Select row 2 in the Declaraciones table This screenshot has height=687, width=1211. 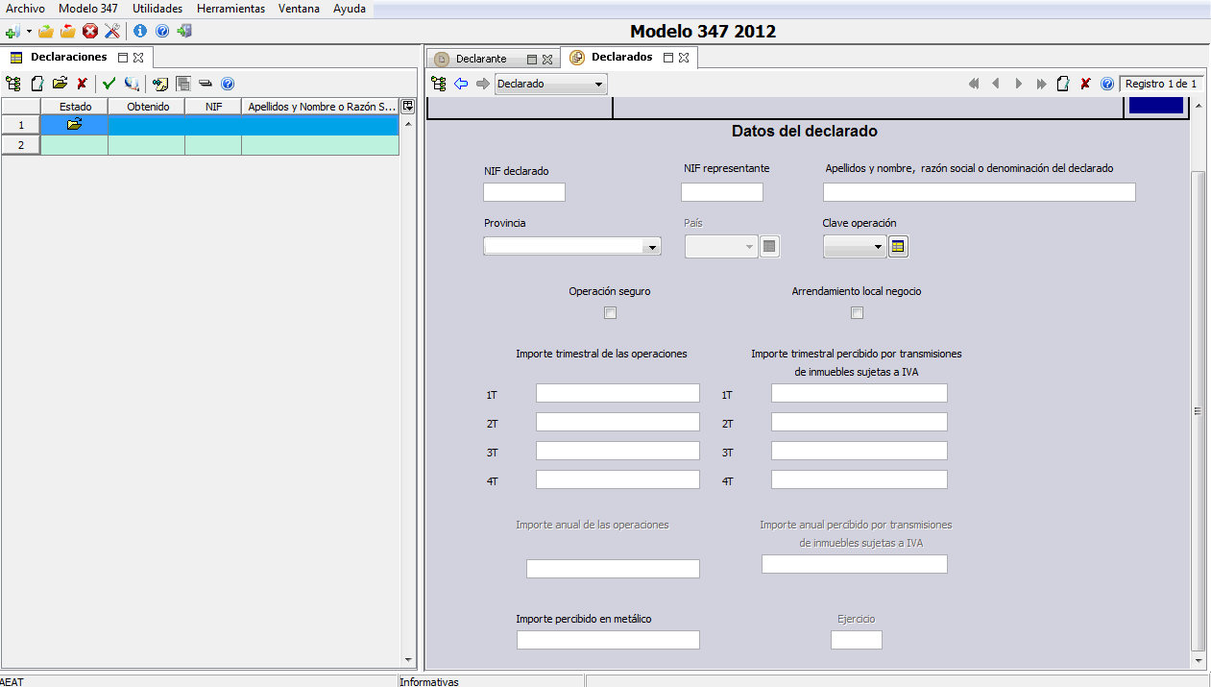[21, 144]
